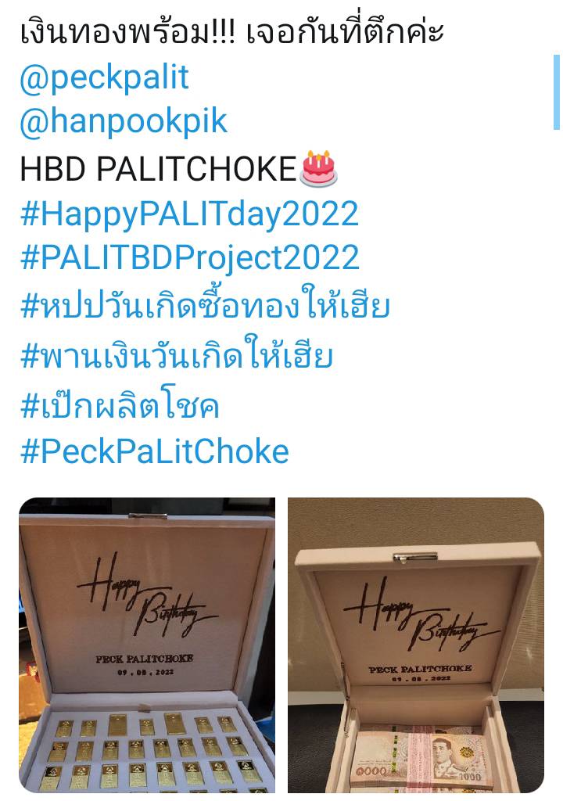This screenshot has width=563, height=801.
Task: Open the gold bars box photo
Action: pyautogui.click(x=147, y=645)
